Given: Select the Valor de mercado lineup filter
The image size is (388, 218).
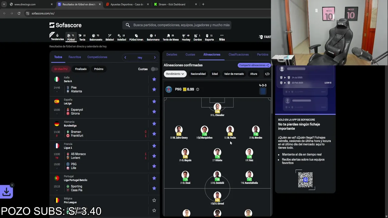Looking at the screenshot, I should coord(234,74).
